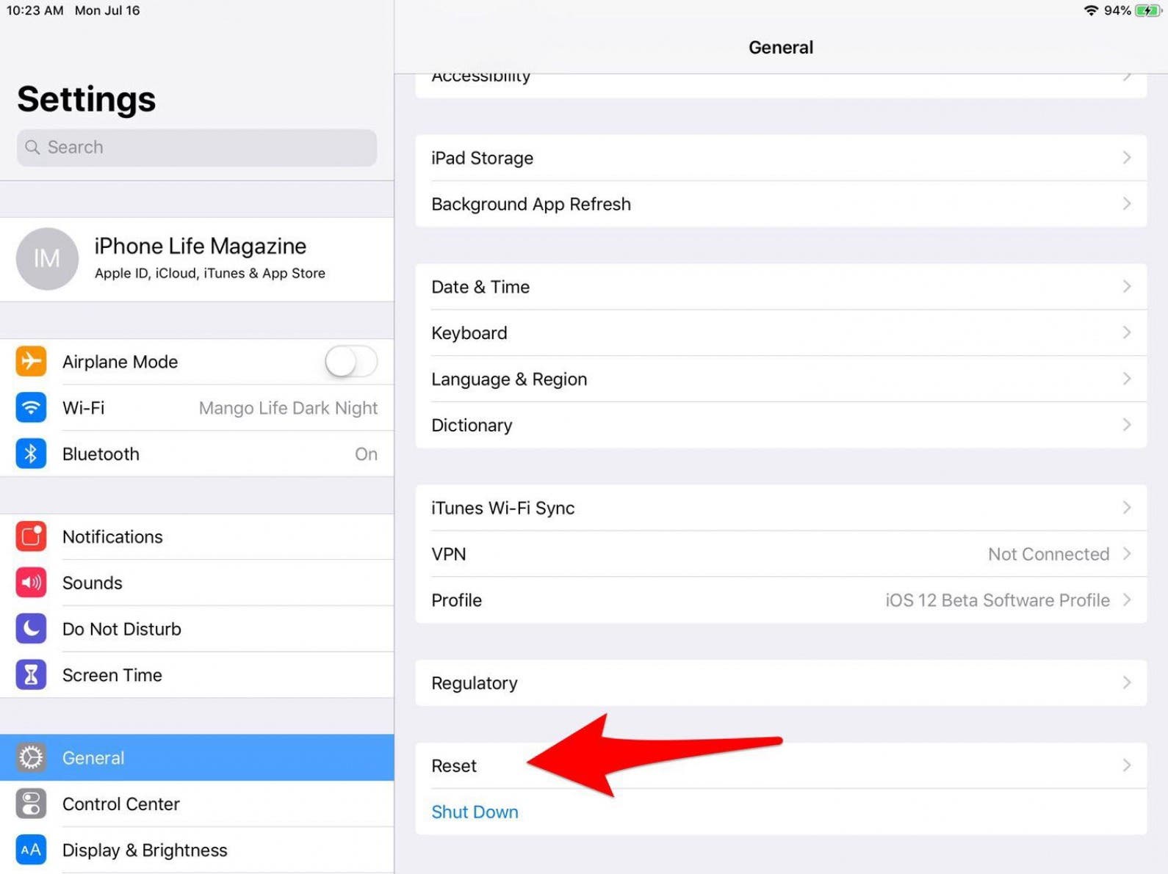Expand Regulatory row chevron
This screenshot has height=874, width=1168.
point(1127,682)
